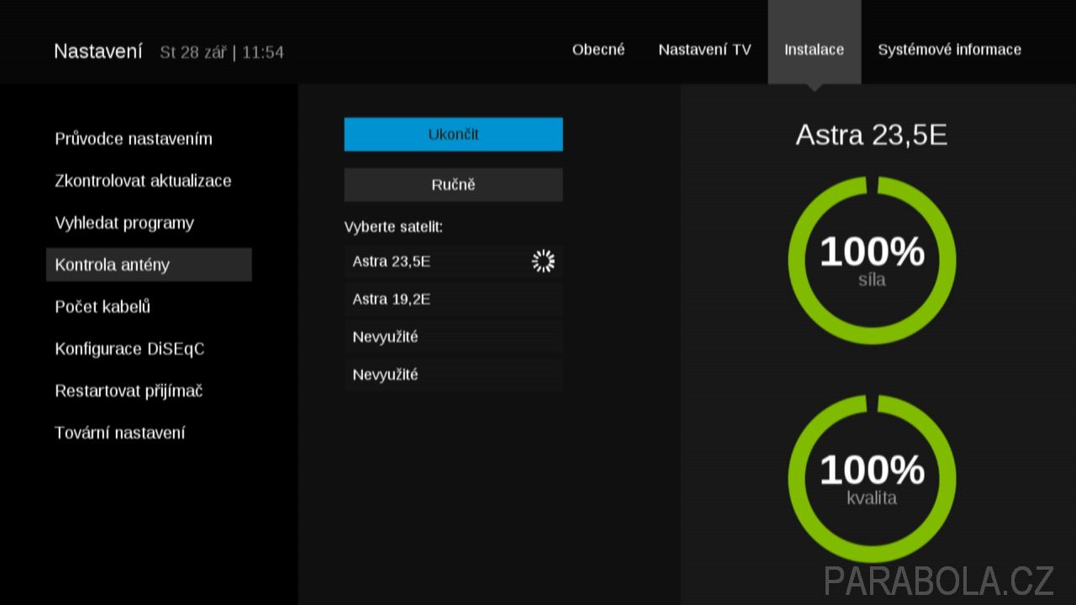This screenshot has height=605, width=1076.
Task: Click the Nastavení page title
Action: tap(98, 51)
